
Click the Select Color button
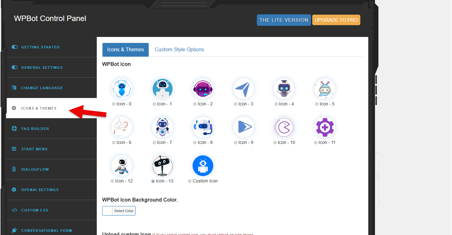click(124, 211)
